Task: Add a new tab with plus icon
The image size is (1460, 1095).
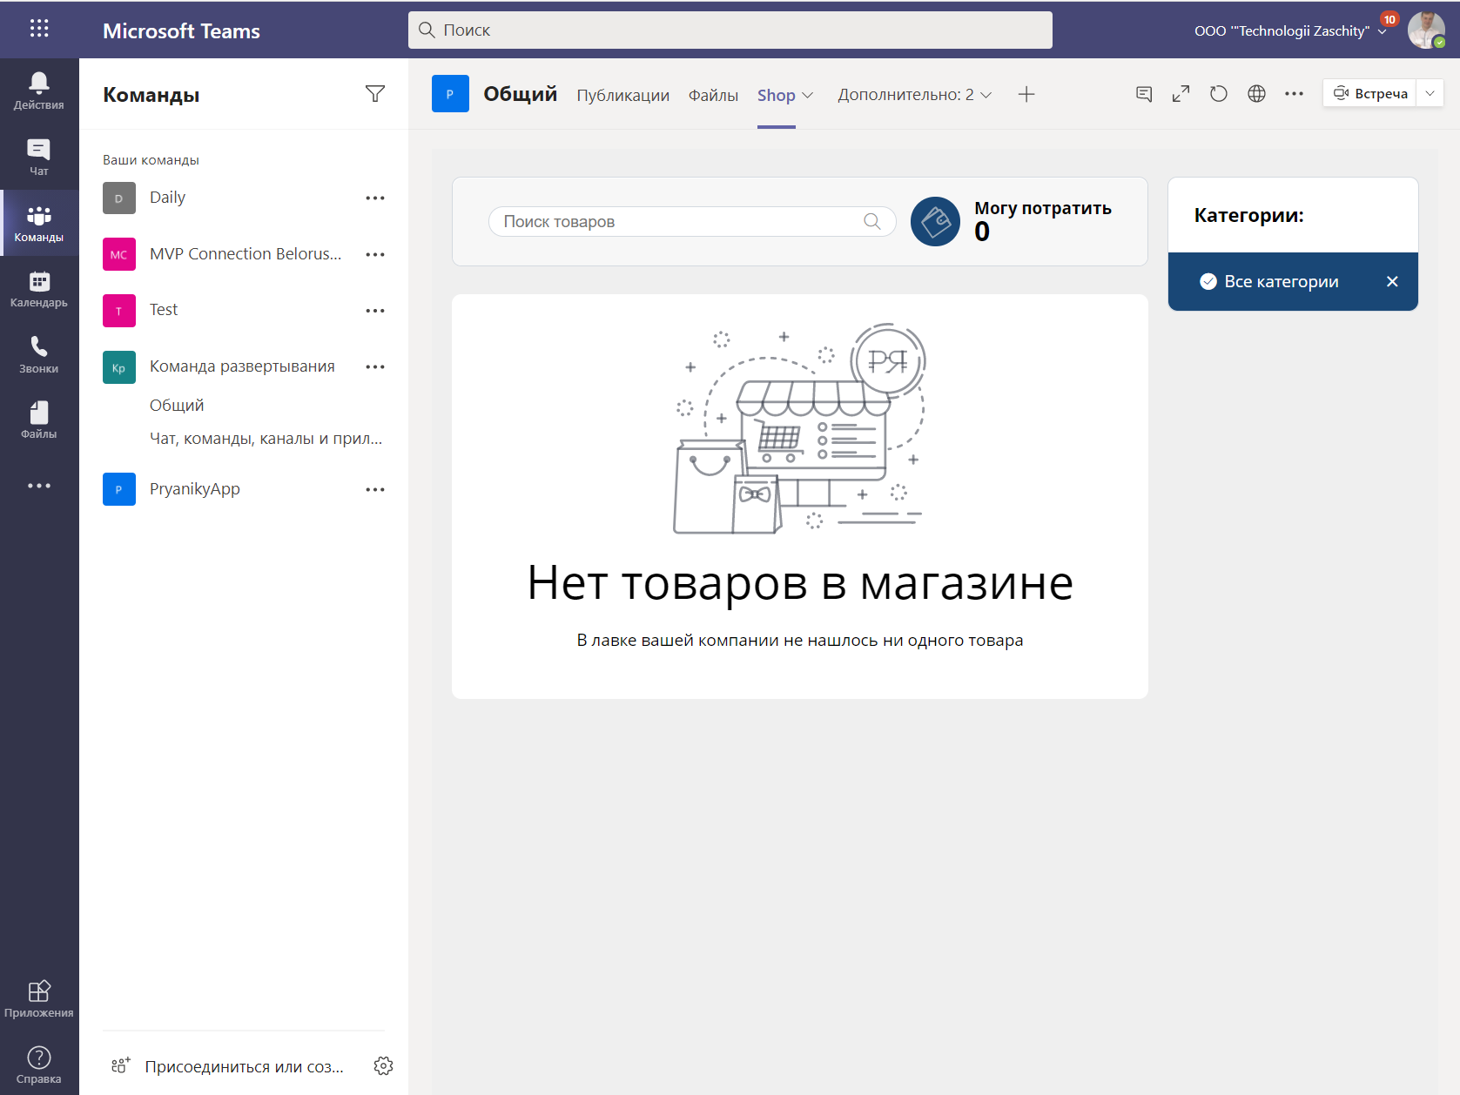Action: coord(1026,95)
